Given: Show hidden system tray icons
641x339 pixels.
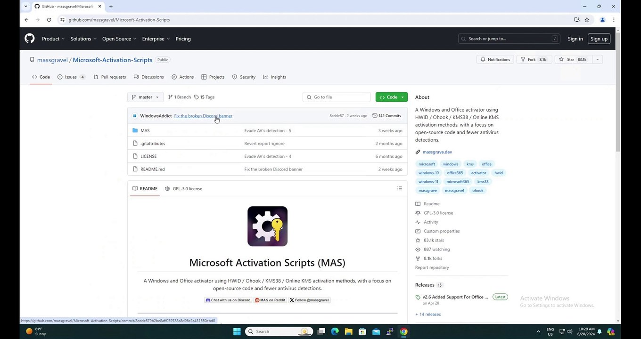Looking at the screenshot, I should (538, 331).
